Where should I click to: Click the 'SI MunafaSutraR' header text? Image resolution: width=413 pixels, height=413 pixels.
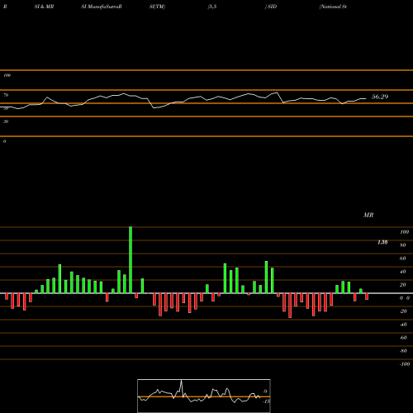point(102,7)
